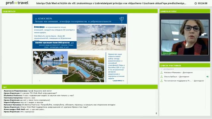Image resolution: width=212 pixels, height=119 pixels.
Task: Click the beach runners photo on slide
Action: [x=101, y=37]
